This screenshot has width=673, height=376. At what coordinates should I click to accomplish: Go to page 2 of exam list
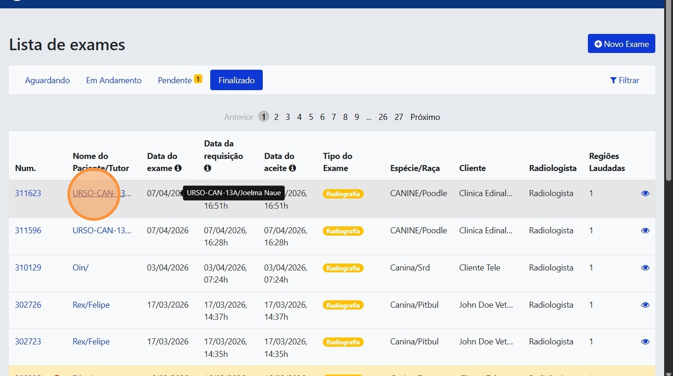pyautogui.click(x=276, y=117)
